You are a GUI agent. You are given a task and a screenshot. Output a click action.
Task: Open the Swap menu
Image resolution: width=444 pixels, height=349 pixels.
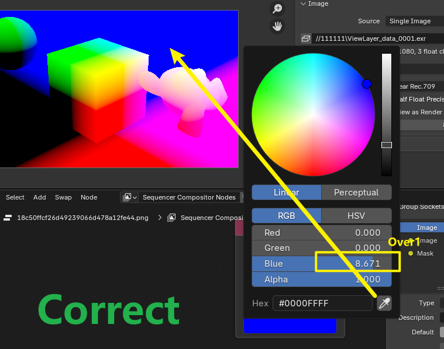point(63,197)
